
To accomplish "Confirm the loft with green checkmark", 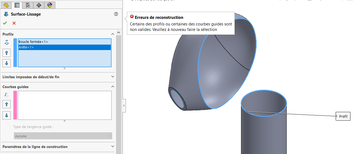I will coord(5,23).
